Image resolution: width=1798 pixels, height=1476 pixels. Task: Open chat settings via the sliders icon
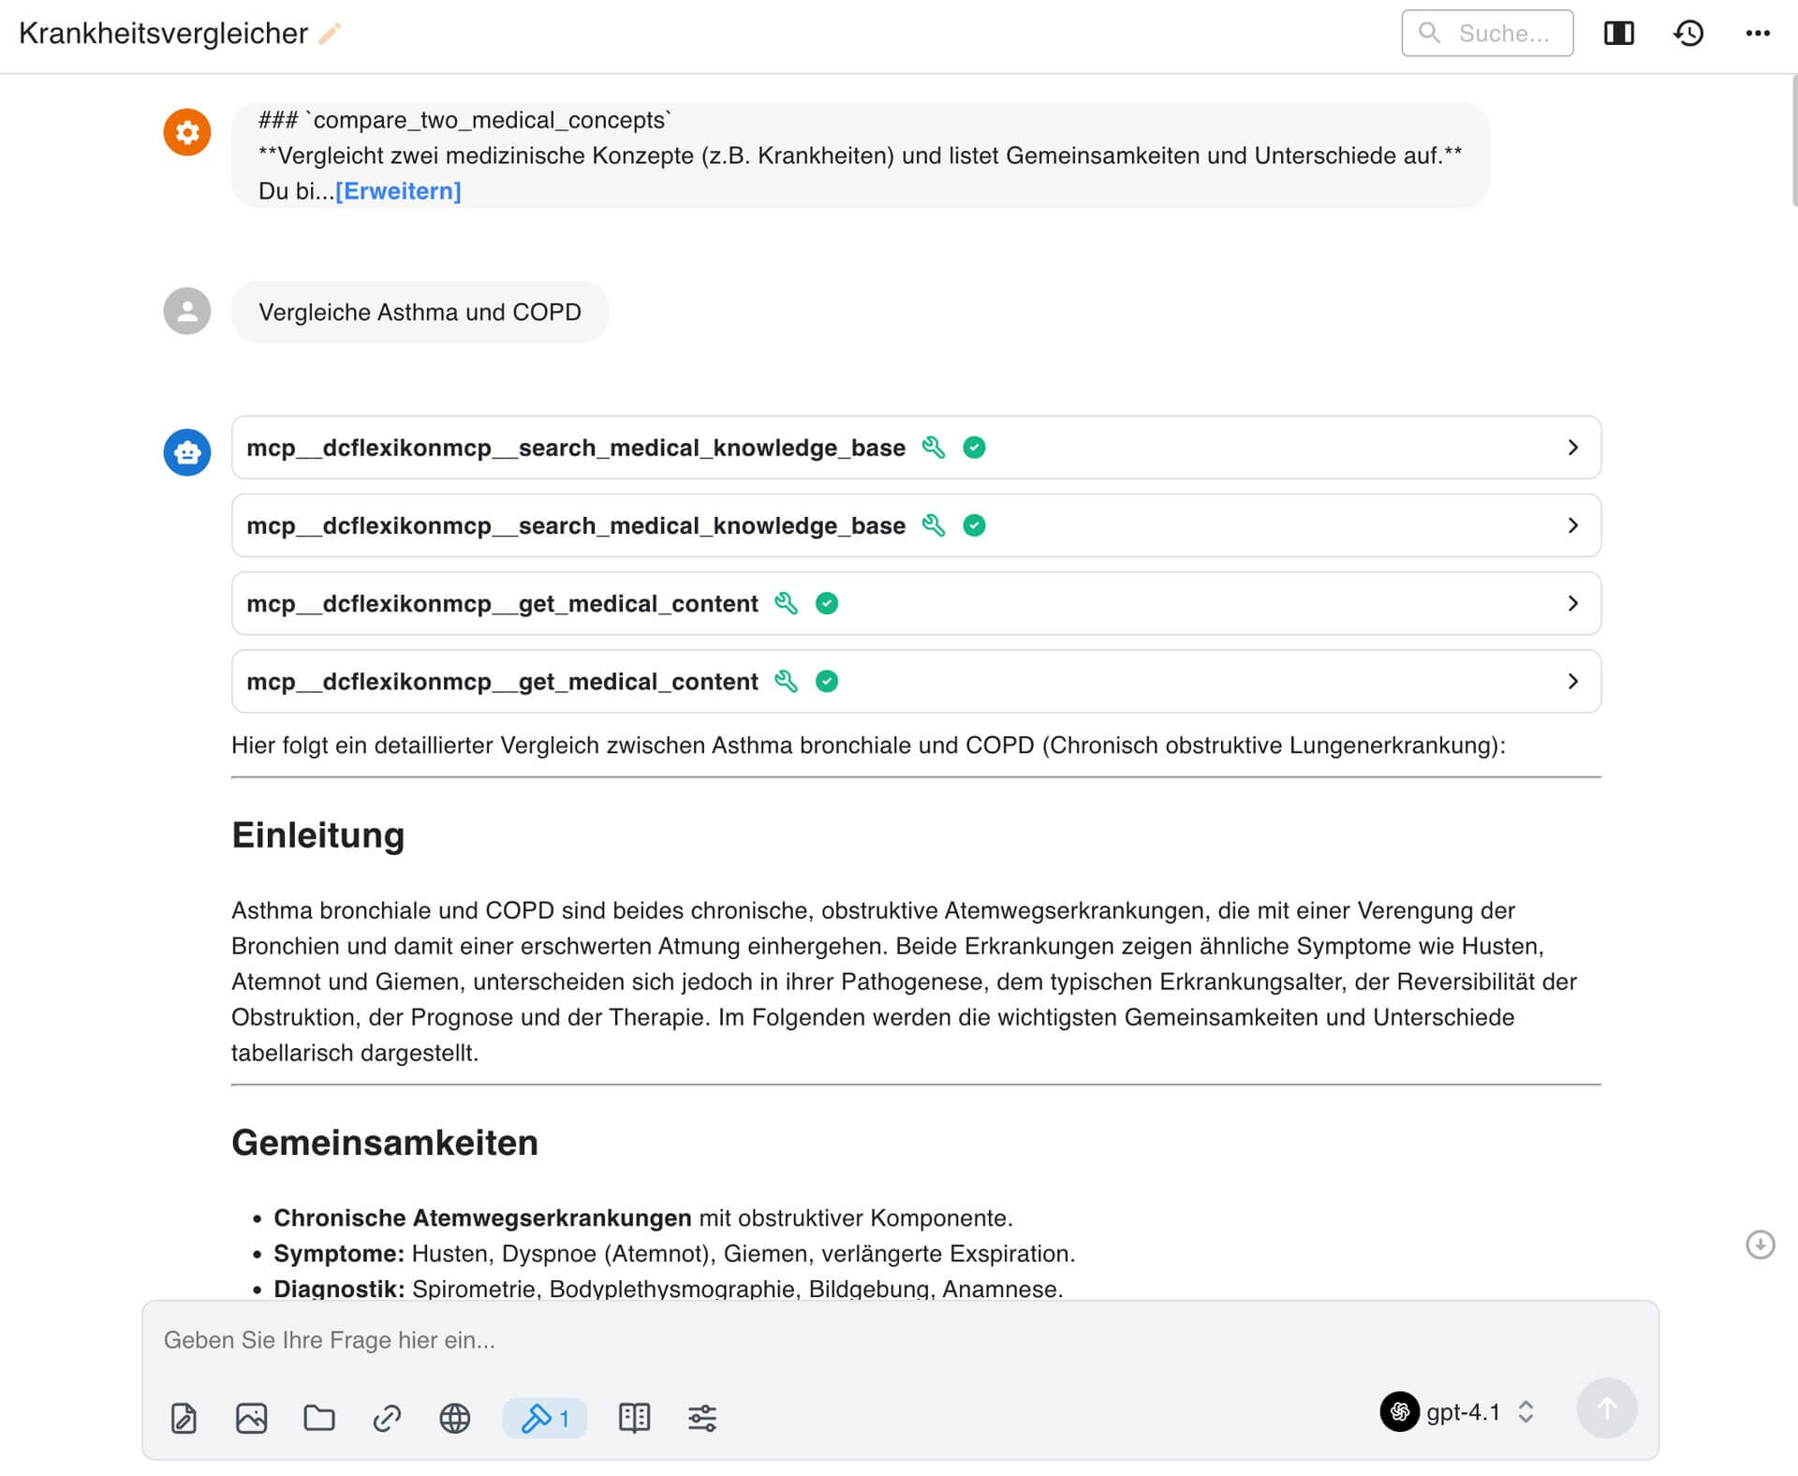pos(700,1418)
